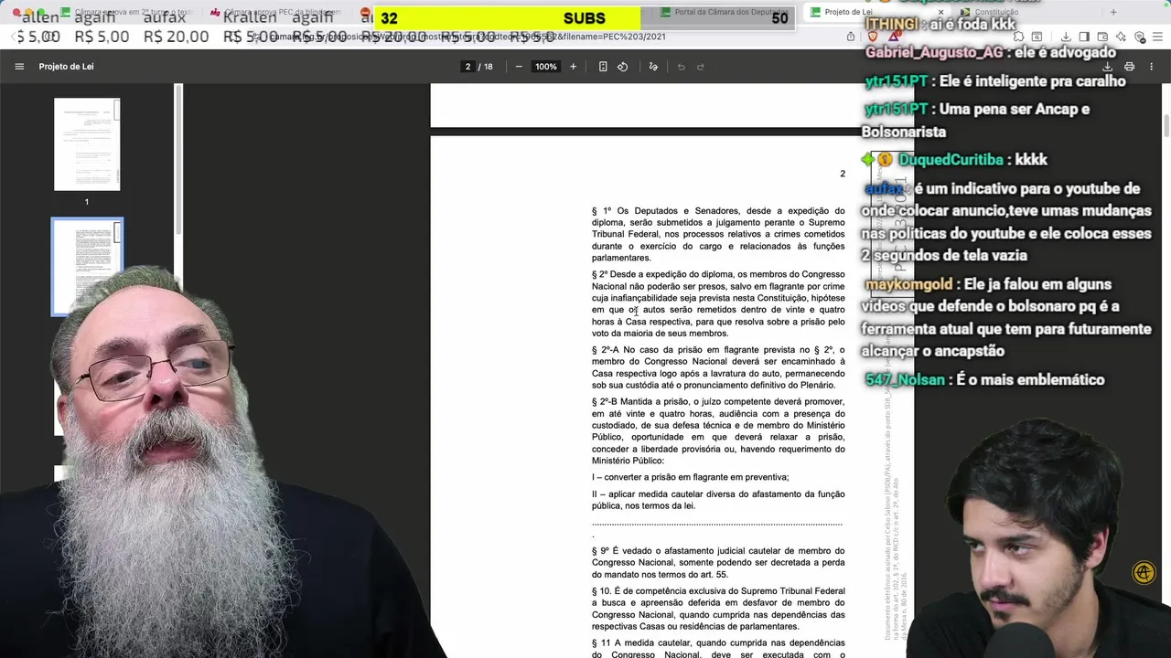
Task: Click paragraph starting '§ 2º Desde a expedição'
Action: click(x=718, y=304)
